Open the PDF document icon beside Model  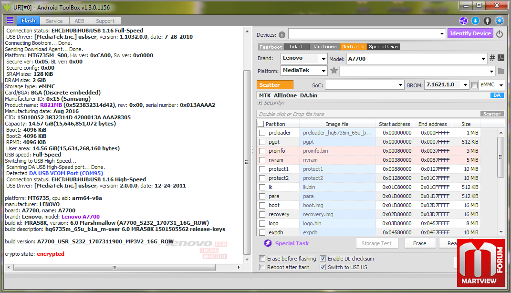[501, 58]
